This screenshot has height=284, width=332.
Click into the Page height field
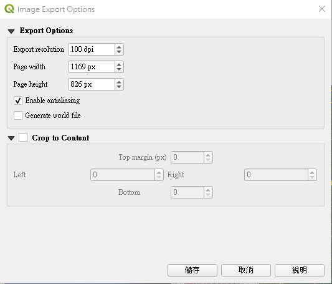click(x=92, y=84)
